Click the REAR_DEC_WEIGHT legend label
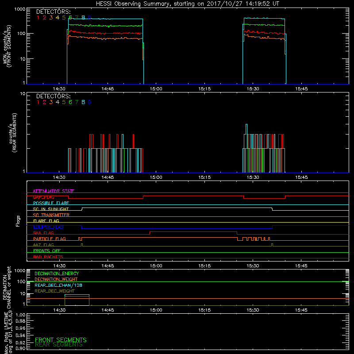 [54, 291]
